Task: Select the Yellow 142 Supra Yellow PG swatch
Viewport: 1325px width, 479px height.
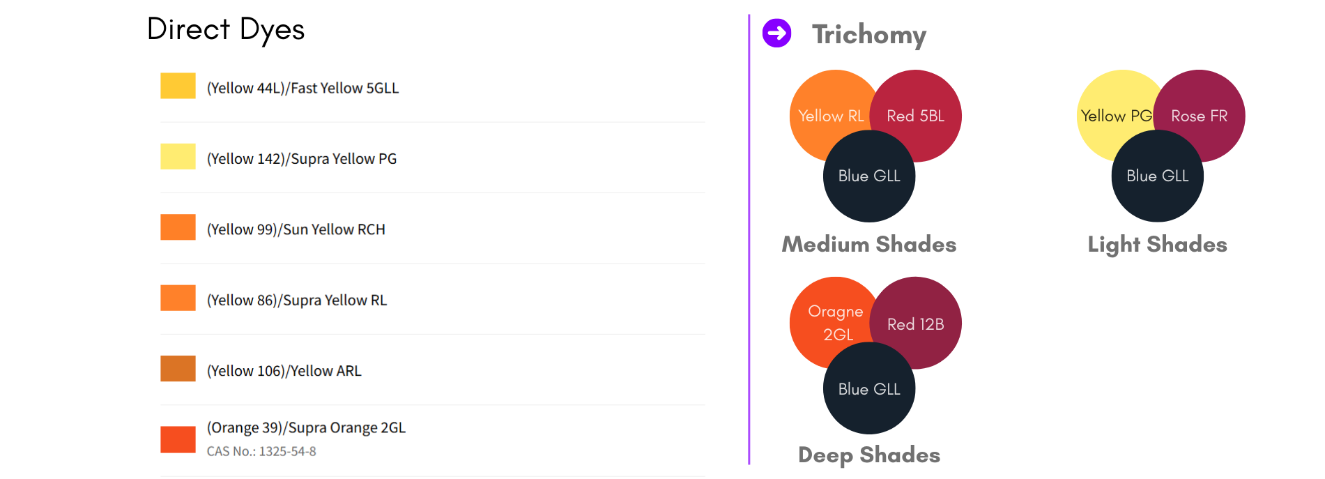Action: click(178, 157)
